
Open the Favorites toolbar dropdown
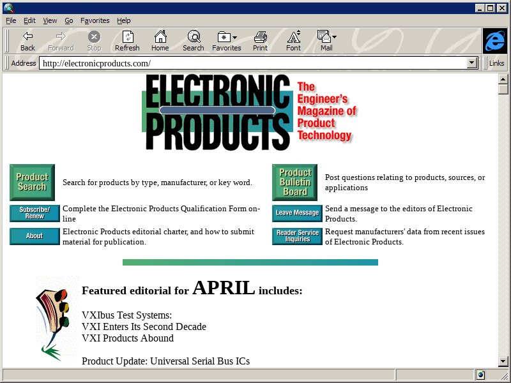pyautogui.click(x=226, y=41)
